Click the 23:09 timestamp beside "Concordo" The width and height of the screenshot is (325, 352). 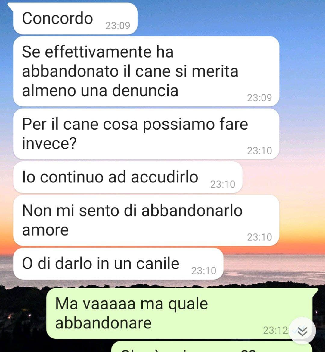[x=118, y=26]
